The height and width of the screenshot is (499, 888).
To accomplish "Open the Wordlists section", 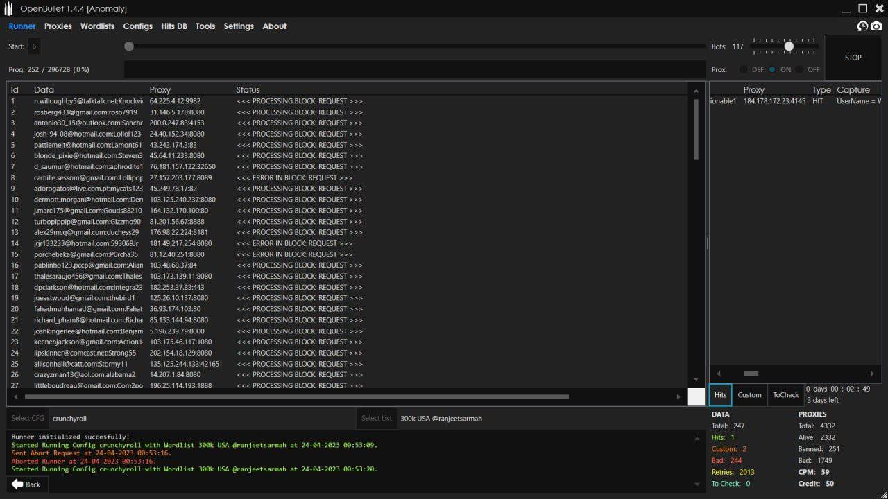I will [97, 26].
